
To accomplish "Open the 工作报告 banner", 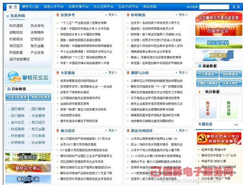I will coord(219,55).
